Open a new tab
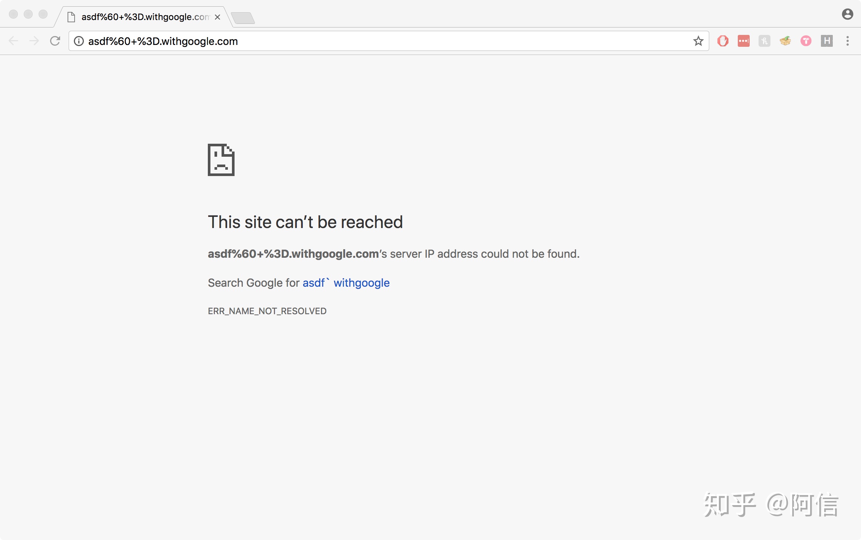The height and width of the screenshot is (540, 861). 243,17
